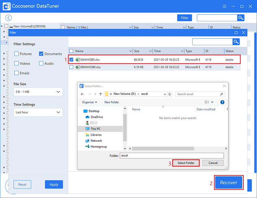Open Time column dropdown in Filter list
Screen dimensions: 257x198
click(182, 51)
